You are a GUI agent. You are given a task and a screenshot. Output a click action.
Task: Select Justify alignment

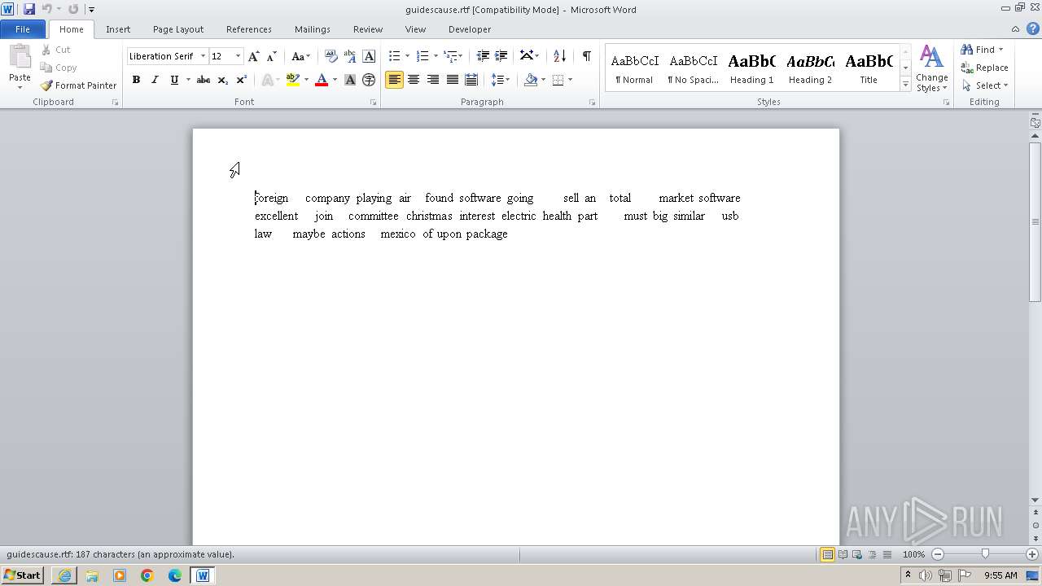point(452,80)
